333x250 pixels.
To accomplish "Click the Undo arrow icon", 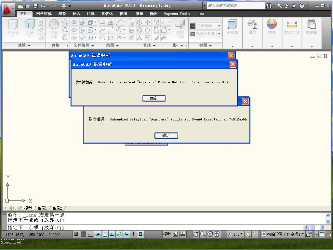I will click(x=43, y=6).
